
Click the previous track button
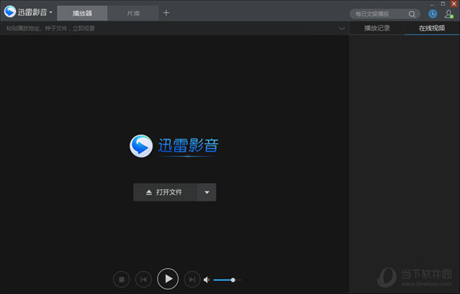(143, 279)
